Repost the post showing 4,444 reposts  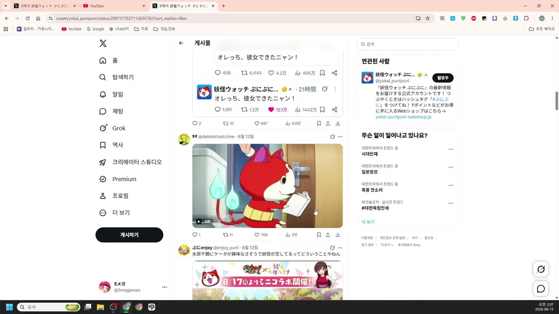251,73
